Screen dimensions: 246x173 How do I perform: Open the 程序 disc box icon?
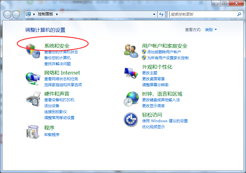33,132
